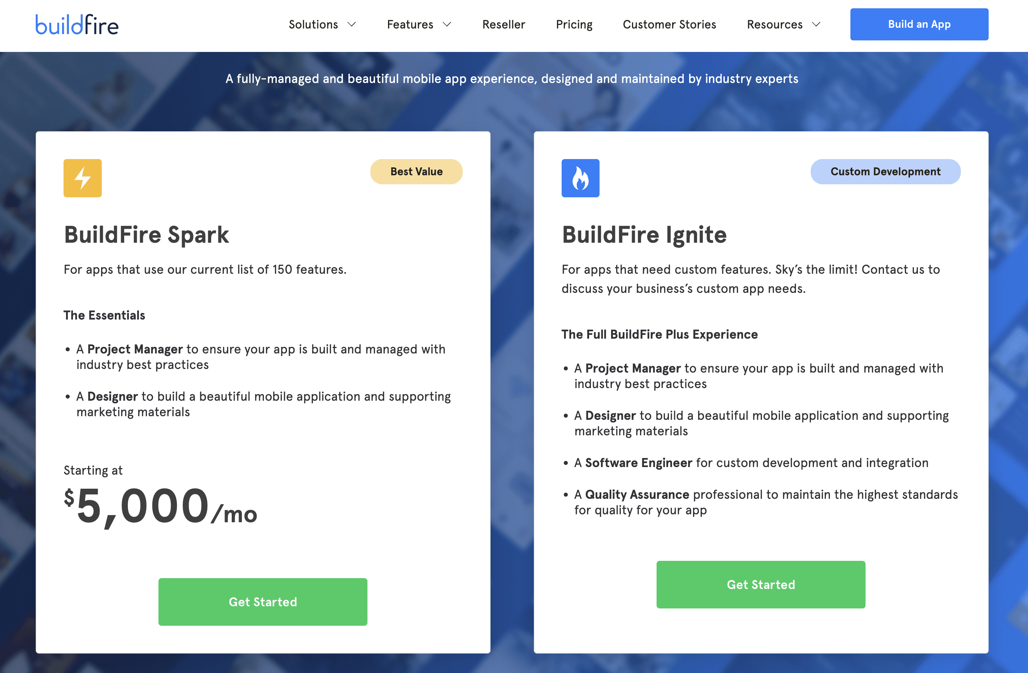Click the yellow lightning bolt Spark icon
The height and width of the screenshot is (673, 1028).
[x=83, y=178]
